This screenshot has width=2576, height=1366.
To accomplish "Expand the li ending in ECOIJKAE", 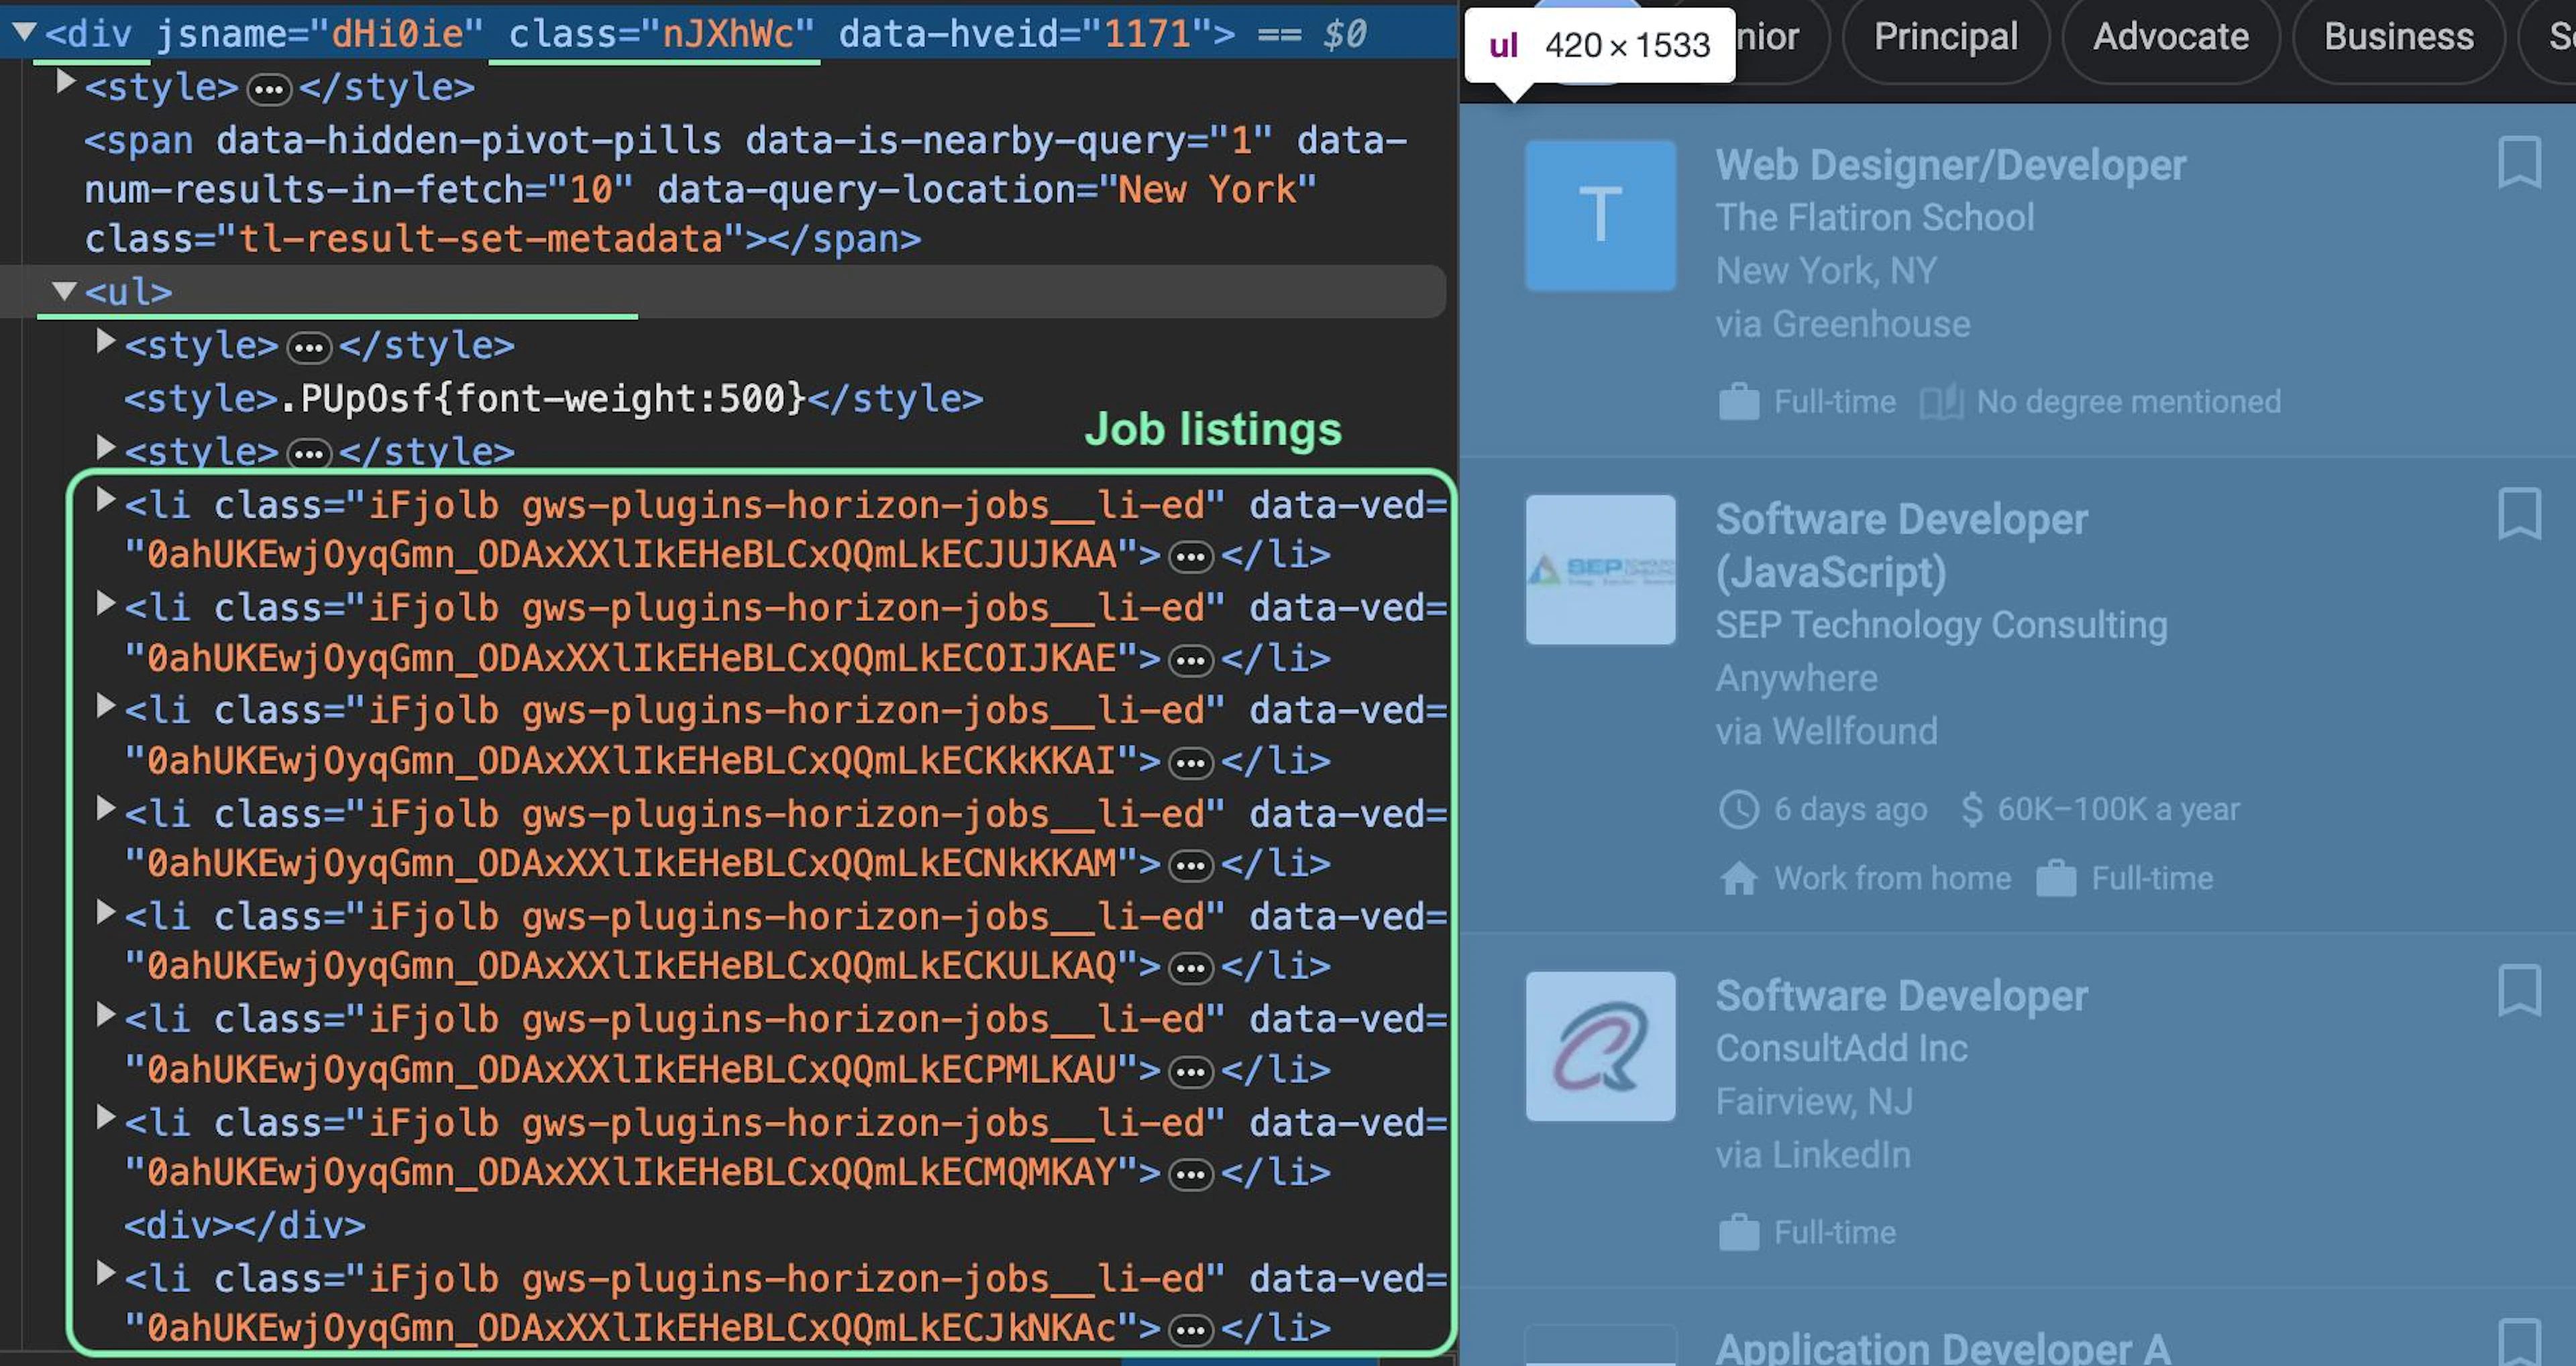I will tap(105, 603).
